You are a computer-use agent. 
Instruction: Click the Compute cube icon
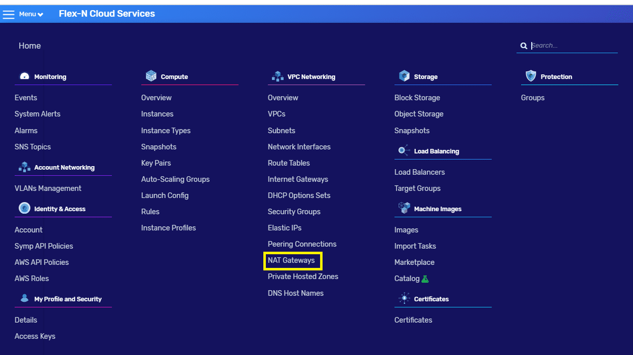(x=151, y=76)
